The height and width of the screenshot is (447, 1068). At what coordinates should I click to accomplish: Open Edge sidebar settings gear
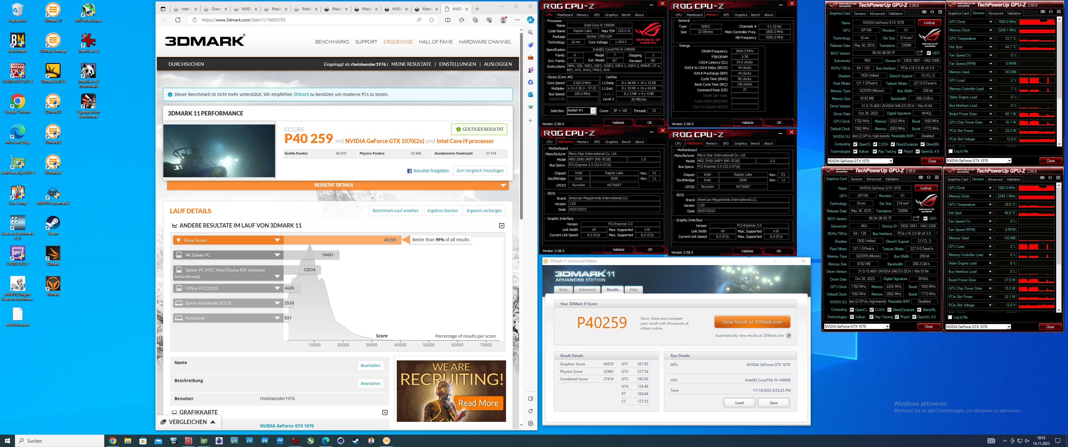tap(530, 423)
